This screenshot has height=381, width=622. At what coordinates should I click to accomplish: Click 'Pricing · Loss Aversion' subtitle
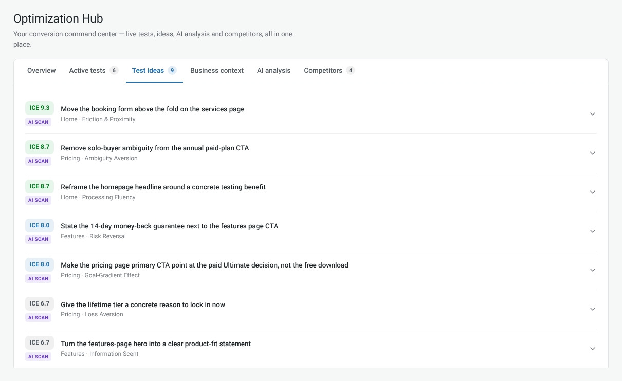(92, 314)
